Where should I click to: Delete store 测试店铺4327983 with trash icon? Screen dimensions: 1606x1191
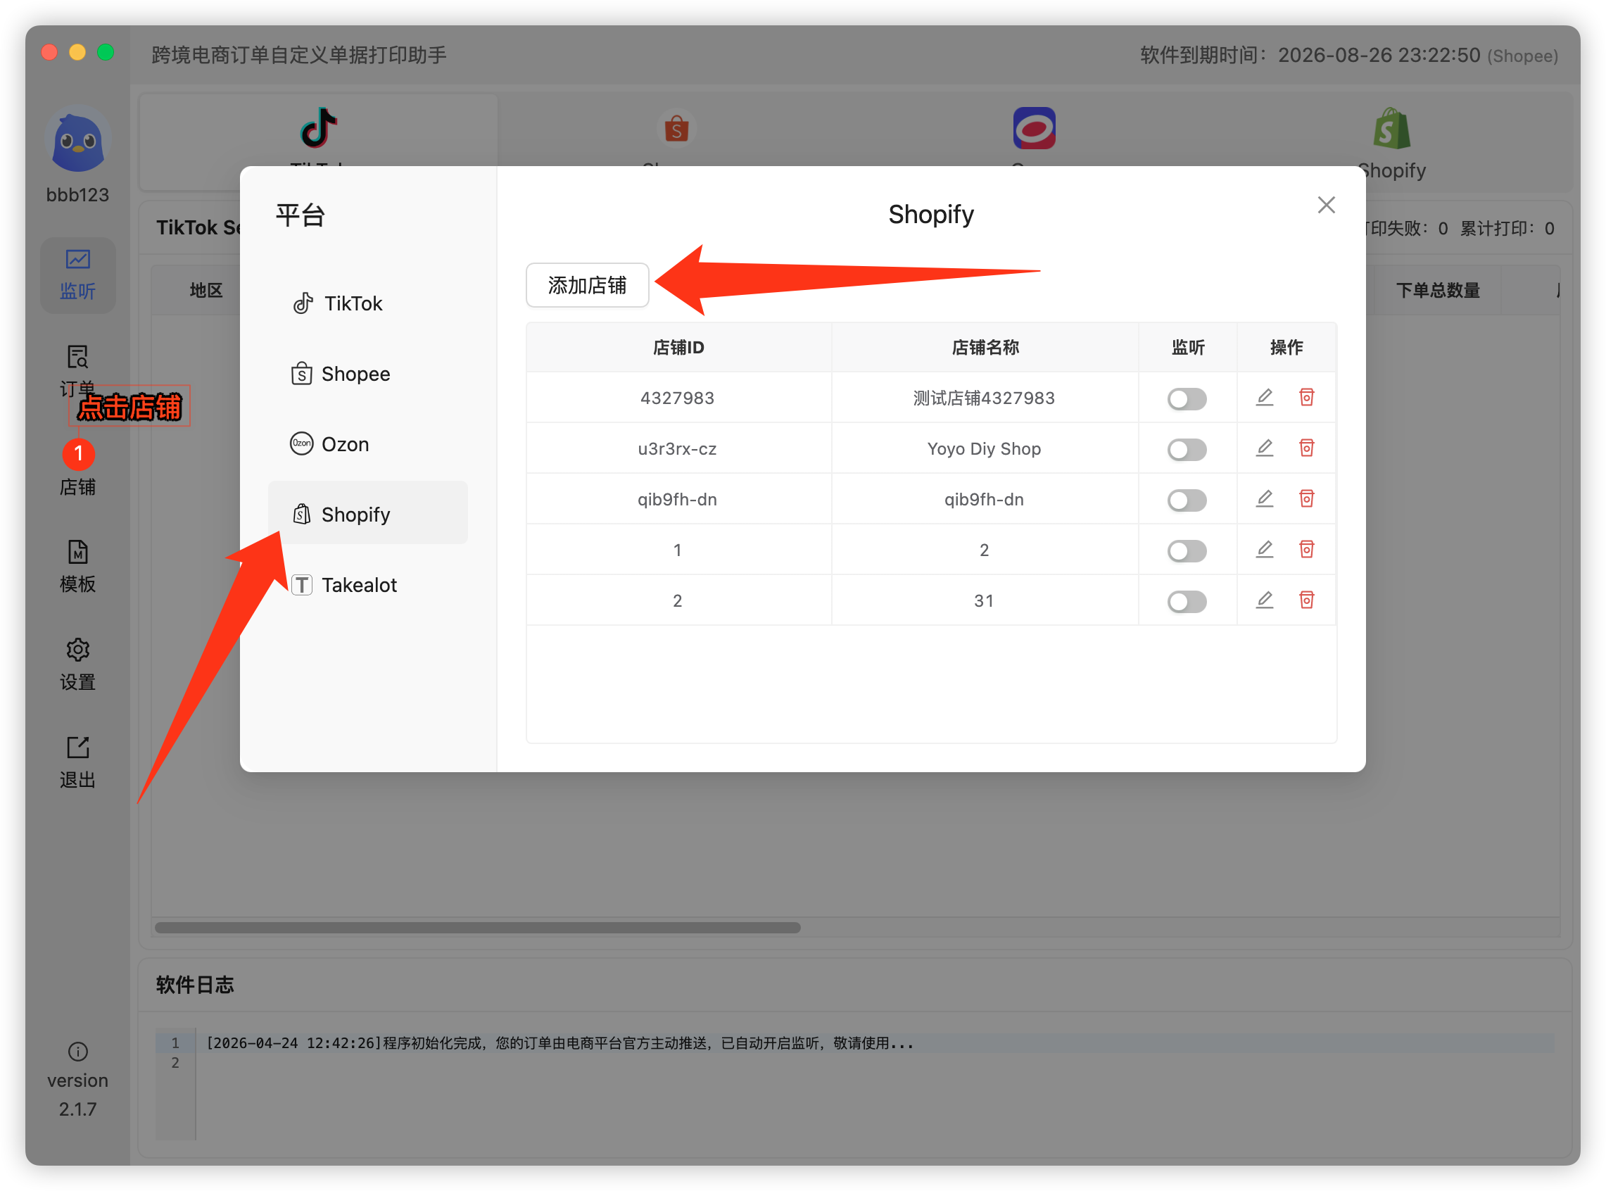click(1306, 397)
